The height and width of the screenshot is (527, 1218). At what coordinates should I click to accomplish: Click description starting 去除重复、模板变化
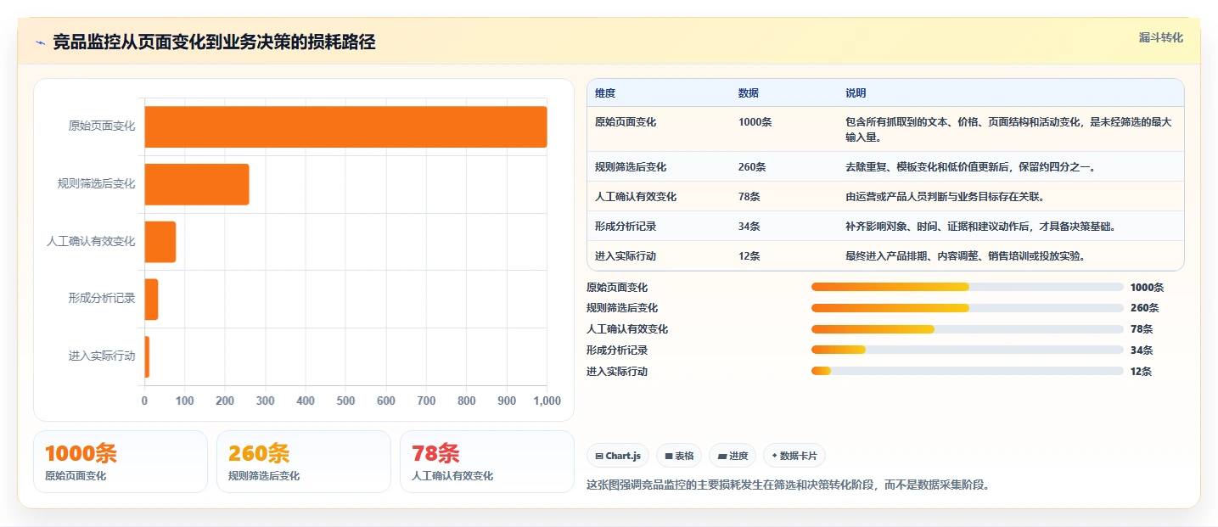pyautogui.click(x=970, y=167)
